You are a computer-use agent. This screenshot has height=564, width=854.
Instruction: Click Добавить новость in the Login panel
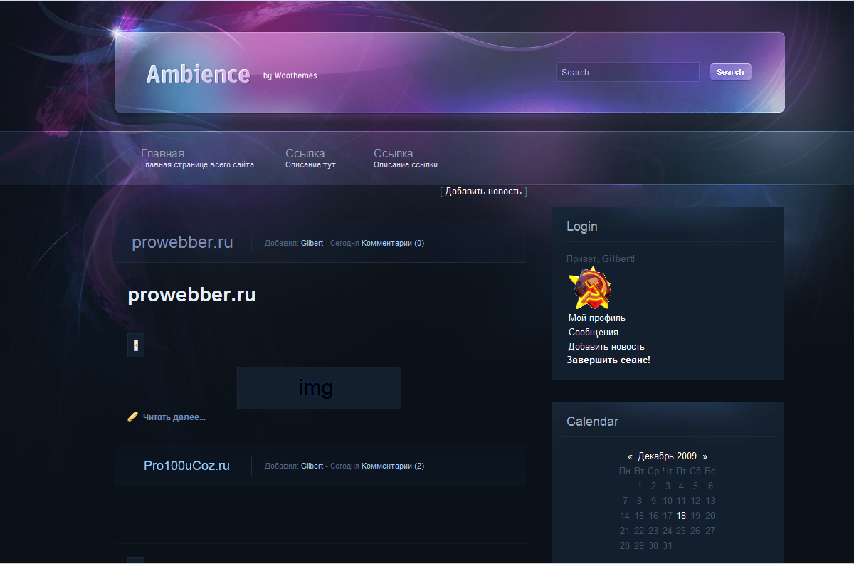point(606,347)
